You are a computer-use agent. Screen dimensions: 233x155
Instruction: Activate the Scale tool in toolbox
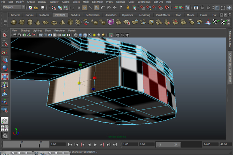5,77
